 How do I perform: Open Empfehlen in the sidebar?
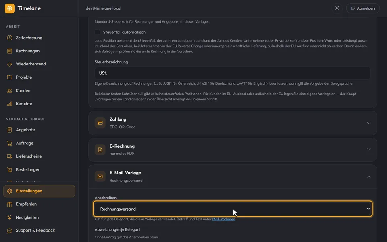tap(39, 204)
